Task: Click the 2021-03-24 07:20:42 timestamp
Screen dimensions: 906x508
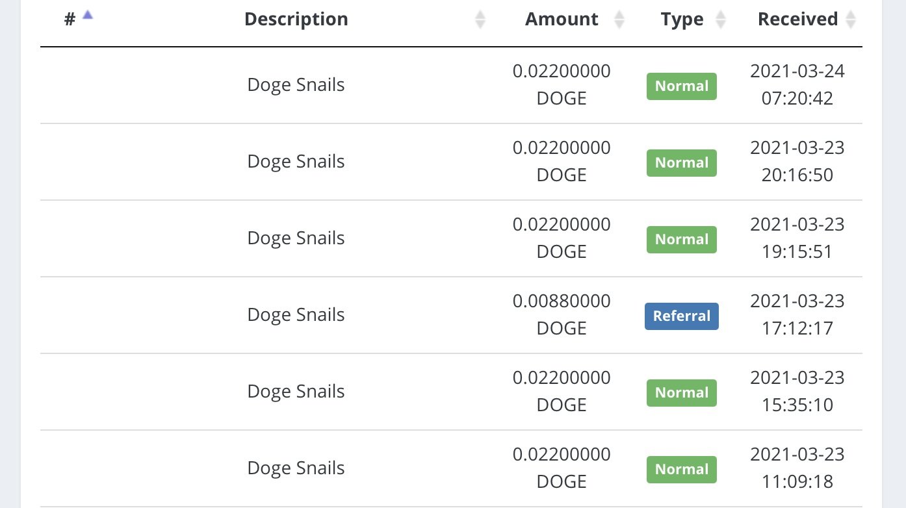Action: pyautogui.click(x=797, y=84)
